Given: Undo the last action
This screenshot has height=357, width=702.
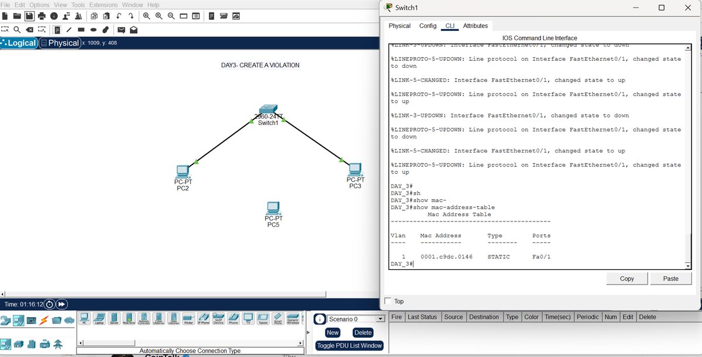Looking at the screenshot, I should pos(119,16).
